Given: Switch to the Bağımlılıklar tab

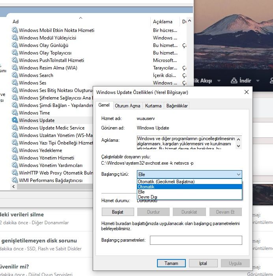Looking at the screenshot, I should click(177, 106).
